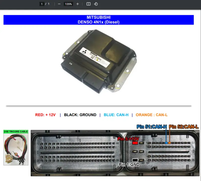Click the red +12V pin marker
Image resolution: width=201 pixels, height=181 pixels.
[135, 143]
